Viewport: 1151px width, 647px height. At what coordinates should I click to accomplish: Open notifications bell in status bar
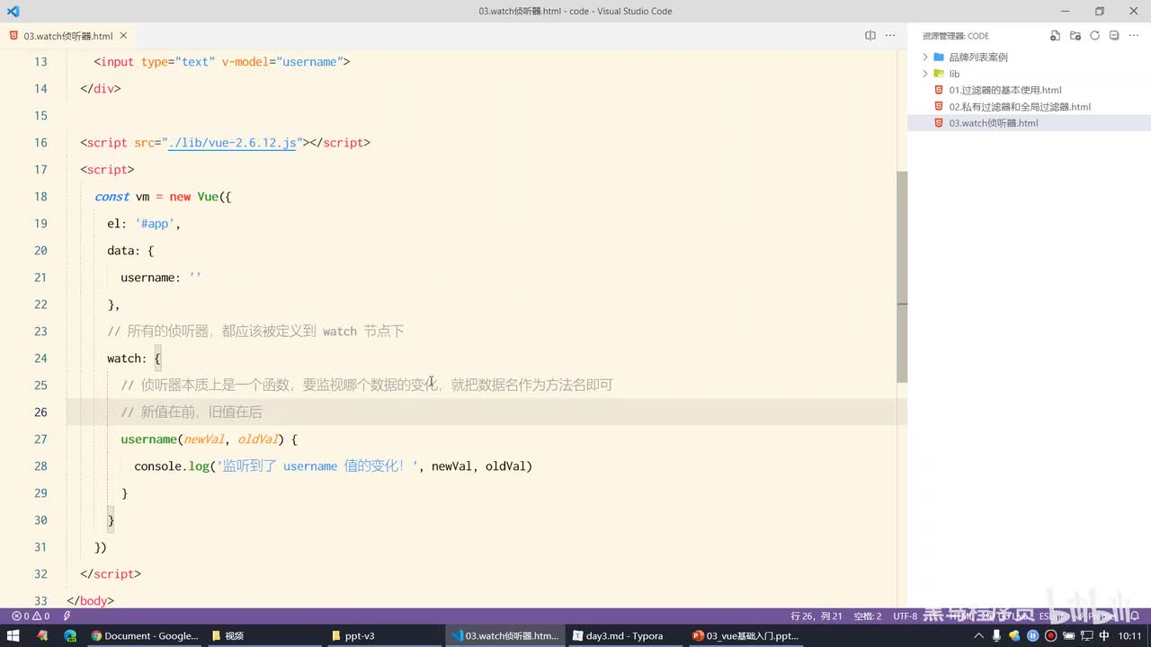pos(1137,616)
